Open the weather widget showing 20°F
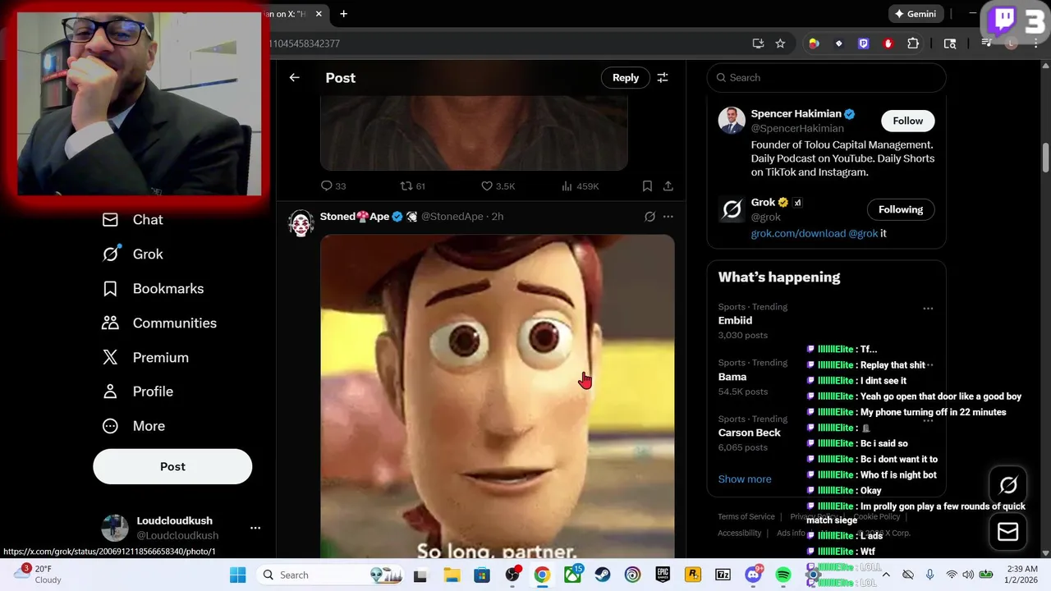1051x591 pixels. (39, 574)
